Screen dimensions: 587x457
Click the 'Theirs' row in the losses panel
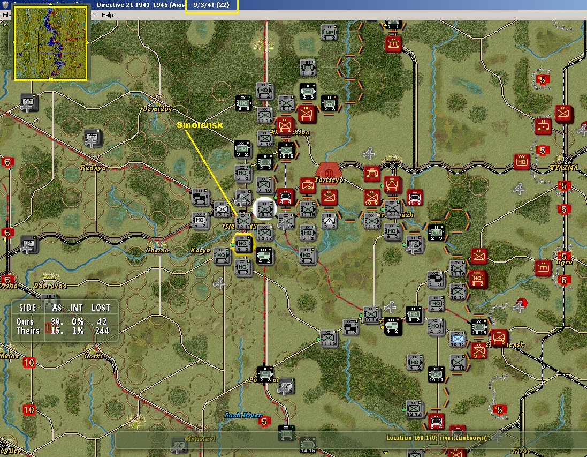click(x=63, y=331)
